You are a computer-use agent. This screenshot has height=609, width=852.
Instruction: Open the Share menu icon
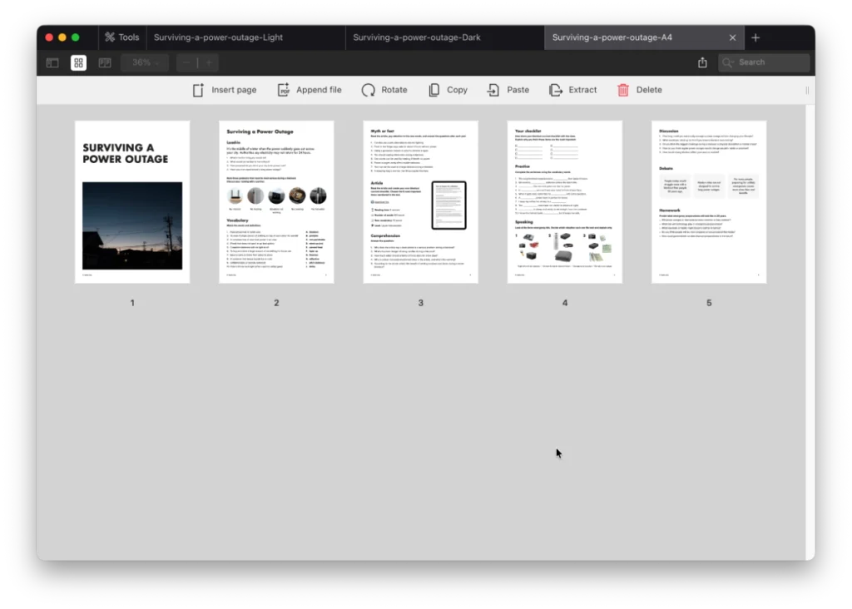coord(702,62)
